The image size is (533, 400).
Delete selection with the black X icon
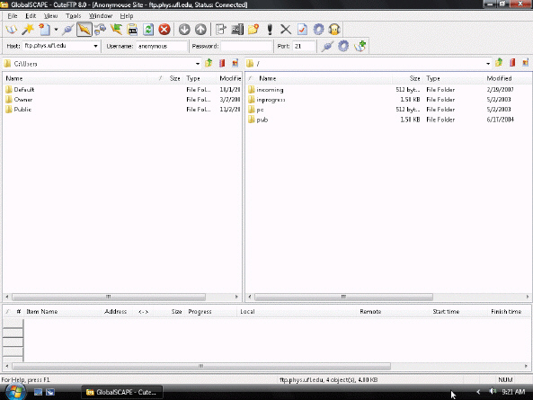point(286,30)
